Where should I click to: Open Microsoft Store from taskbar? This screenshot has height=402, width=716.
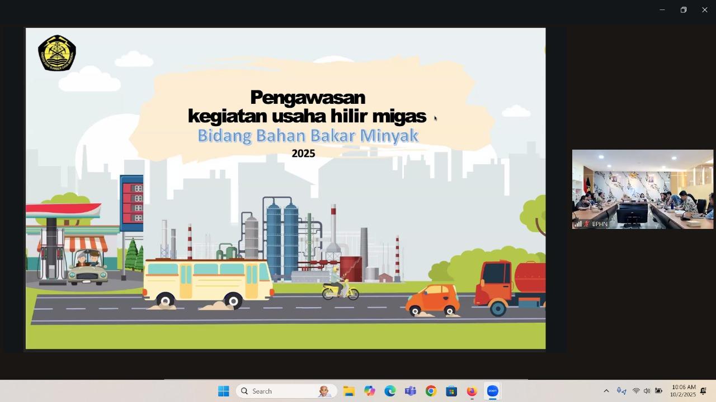(x=451, y=391)
